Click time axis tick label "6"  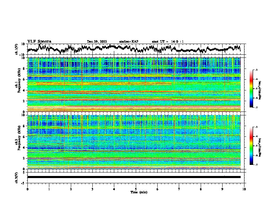[x=158, y=189]
